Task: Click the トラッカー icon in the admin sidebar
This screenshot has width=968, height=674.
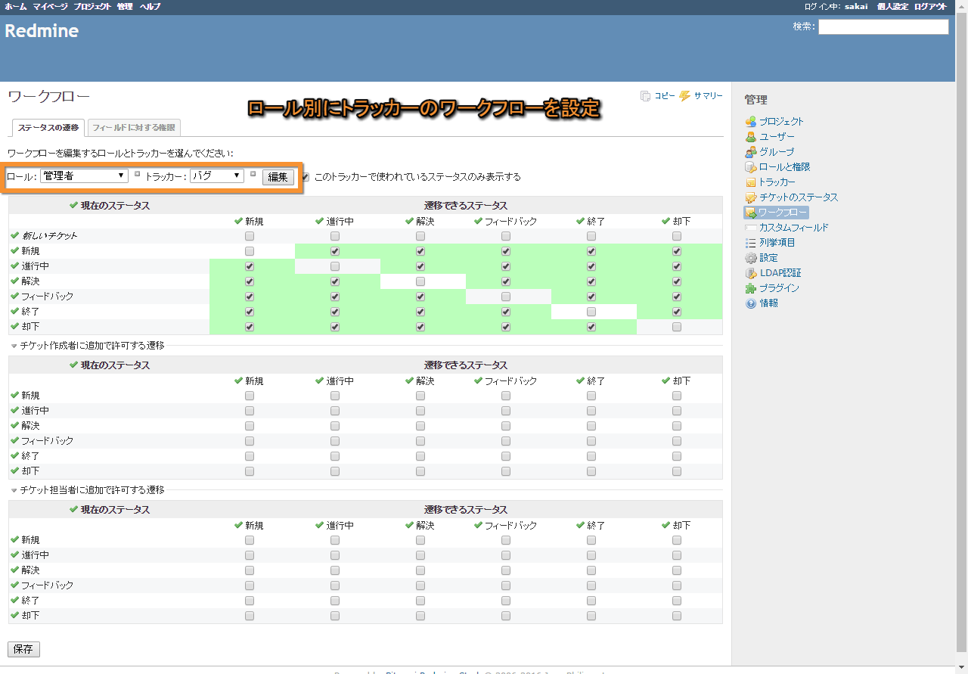Action: (x=750, y=182)
